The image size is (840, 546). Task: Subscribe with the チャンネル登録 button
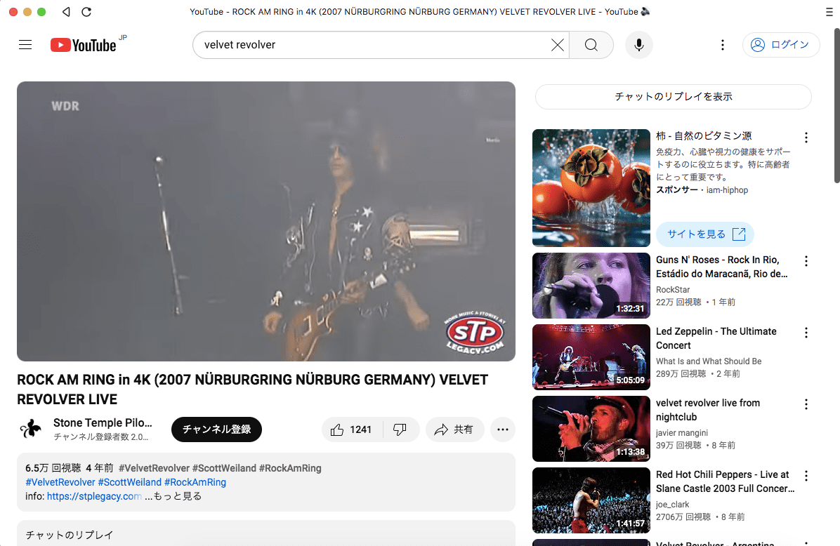click(x=216, y=430)
